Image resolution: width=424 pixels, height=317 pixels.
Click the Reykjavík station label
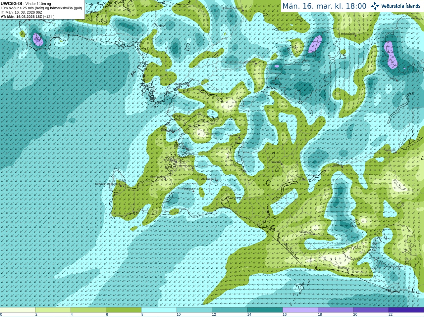pyautogui.click(x=169, y=160)
